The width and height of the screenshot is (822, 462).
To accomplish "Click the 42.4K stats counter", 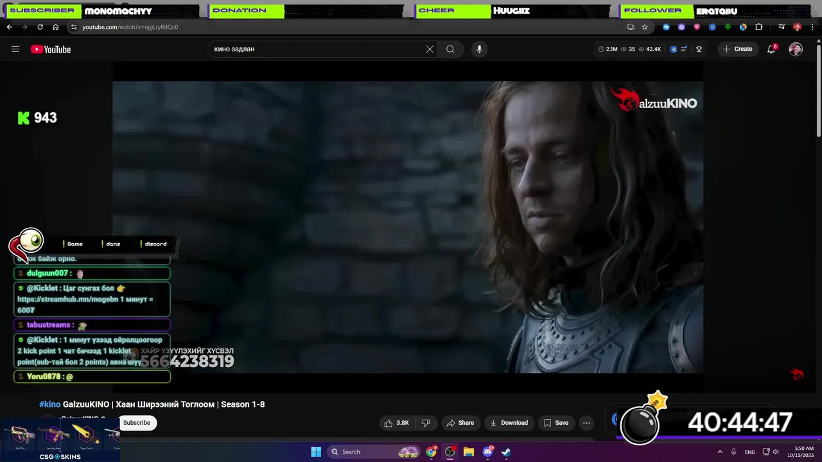I will point(650,49).
